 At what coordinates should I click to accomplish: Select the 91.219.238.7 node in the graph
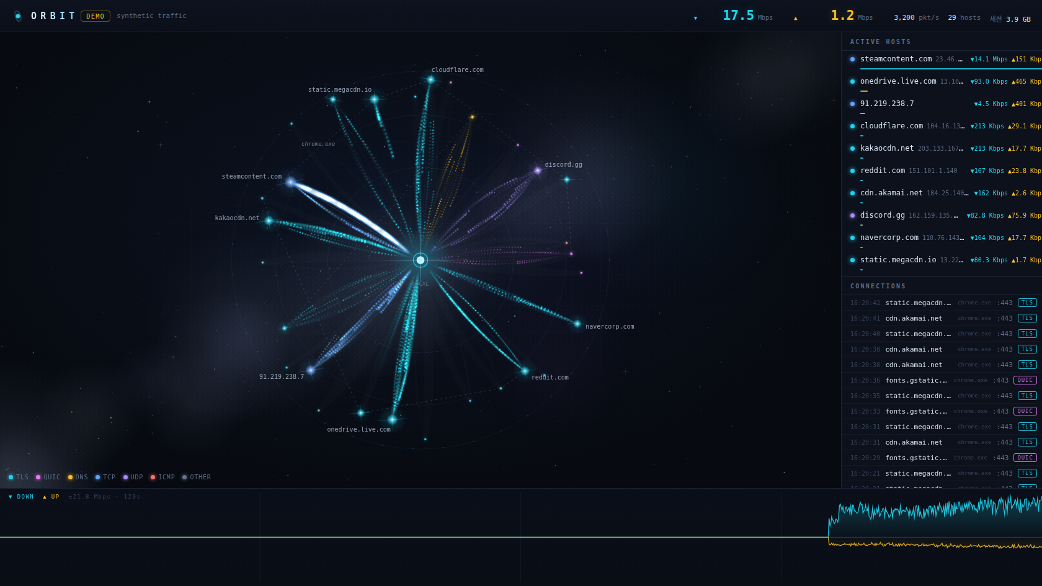(311, 370)
